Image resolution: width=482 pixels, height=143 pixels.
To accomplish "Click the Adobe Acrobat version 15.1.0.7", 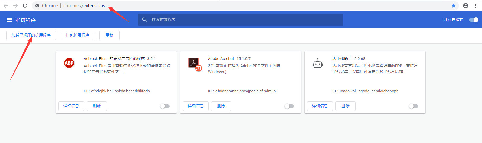I will (x=243, y=59).
